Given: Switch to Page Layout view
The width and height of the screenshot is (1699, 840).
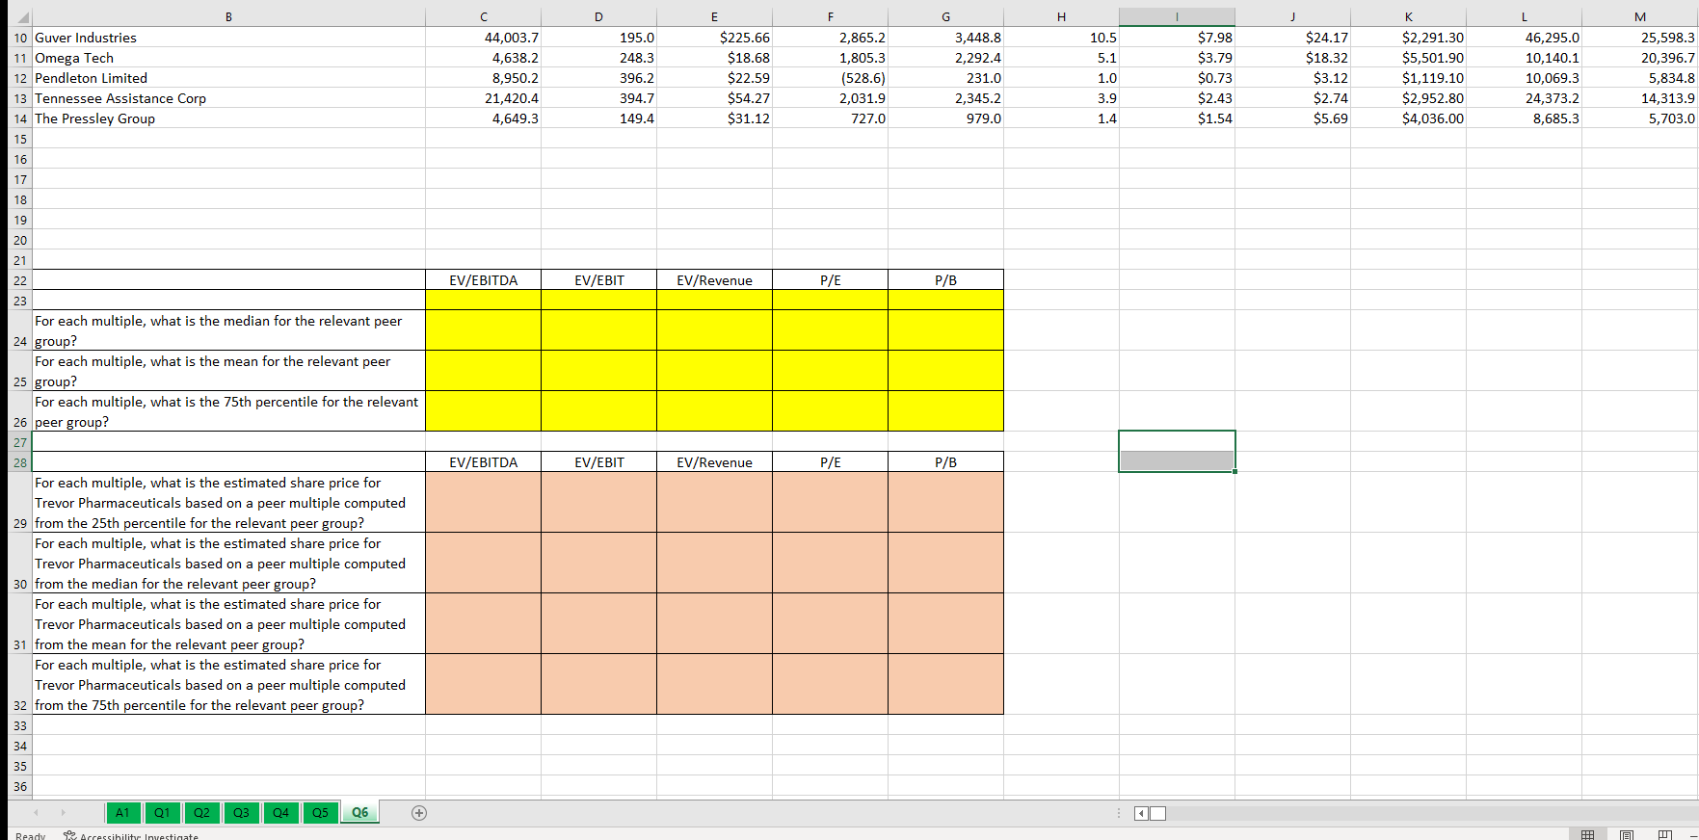Looking at the screenshot, I should 1627,834.
